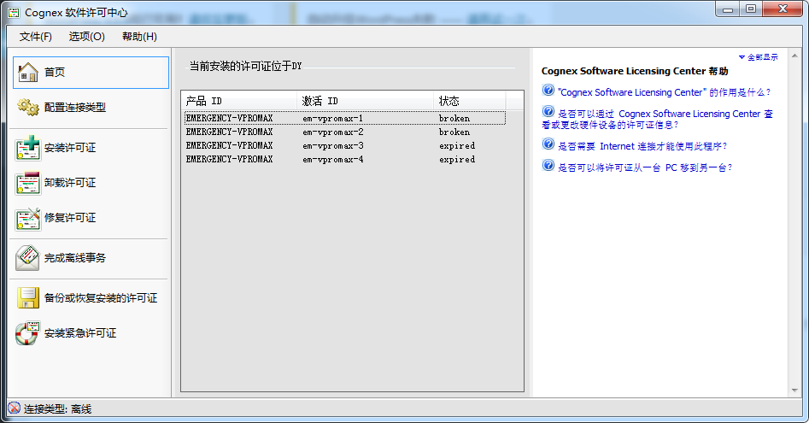
Task: Click help icon beside 硬件设备 license question
Action: pyautogui.click(x=548, y=112)
